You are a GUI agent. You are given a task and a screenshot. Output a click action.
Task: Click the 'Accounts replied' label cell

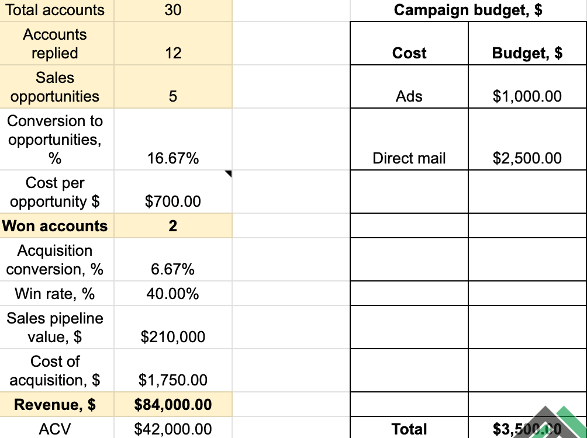[x=57, y=43]
